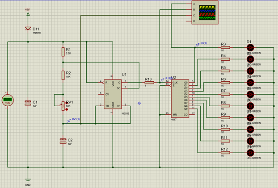Screen dimensions: 278x188
Task: Select resistor R13 at the 555 output
Action: 149,83
